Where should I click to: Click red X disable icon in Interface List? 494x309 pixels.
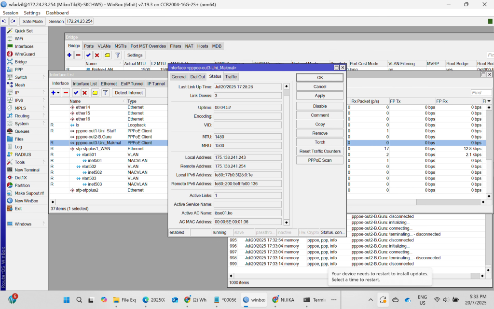[x=85, y=93]
